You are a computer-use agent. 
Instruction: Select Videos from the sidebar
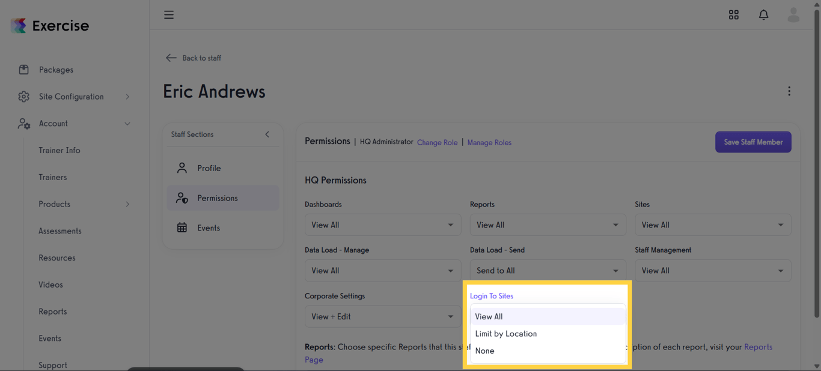[x=50, y=284]
